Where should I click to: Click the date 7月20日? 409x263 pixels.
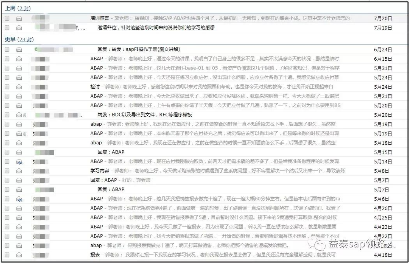click(x=383, y=18)
